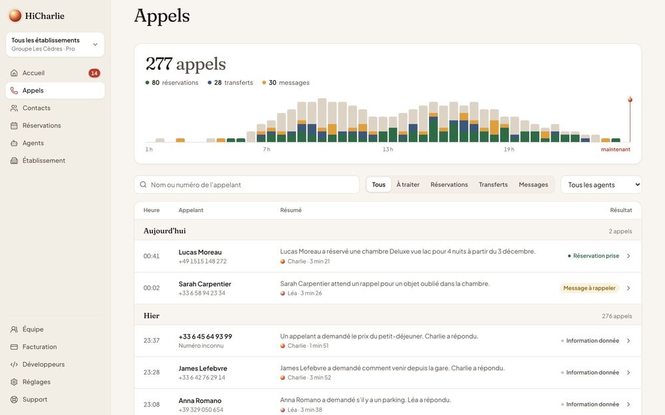Screen dimensions: 665x415
Task: Click Information donnée in James Lefebvre row
Action: 590,373
